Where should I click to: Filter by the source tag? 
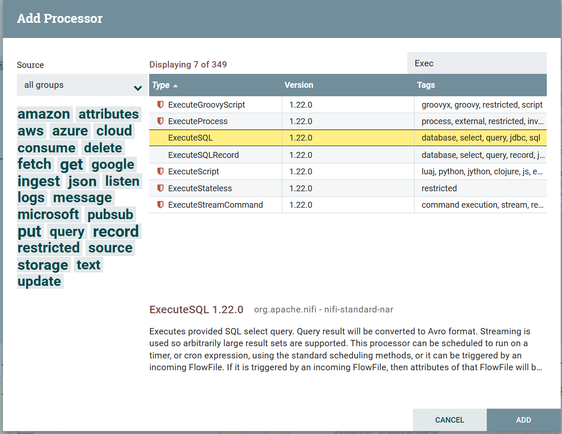tap(110, 248)
